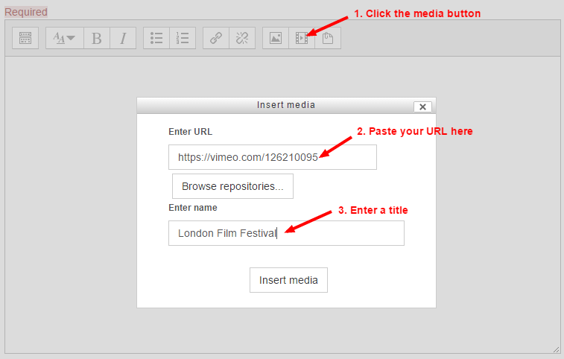Click into the Enter name field
This screenshot has width=564, height=359.
pyautogui.click(x=286, y=233)
